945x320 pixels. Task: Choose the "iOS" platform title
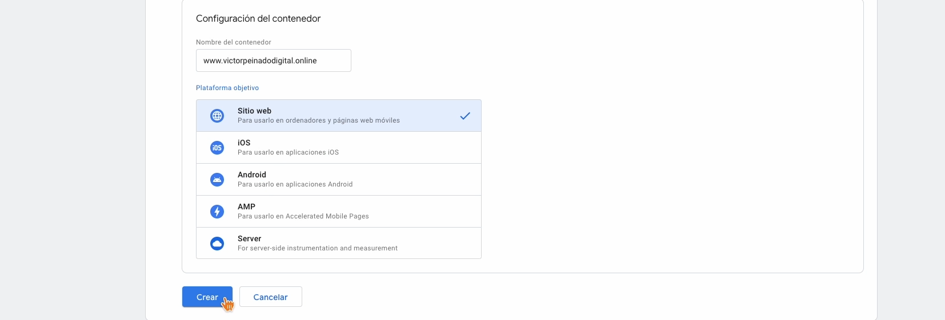(244, 143)
